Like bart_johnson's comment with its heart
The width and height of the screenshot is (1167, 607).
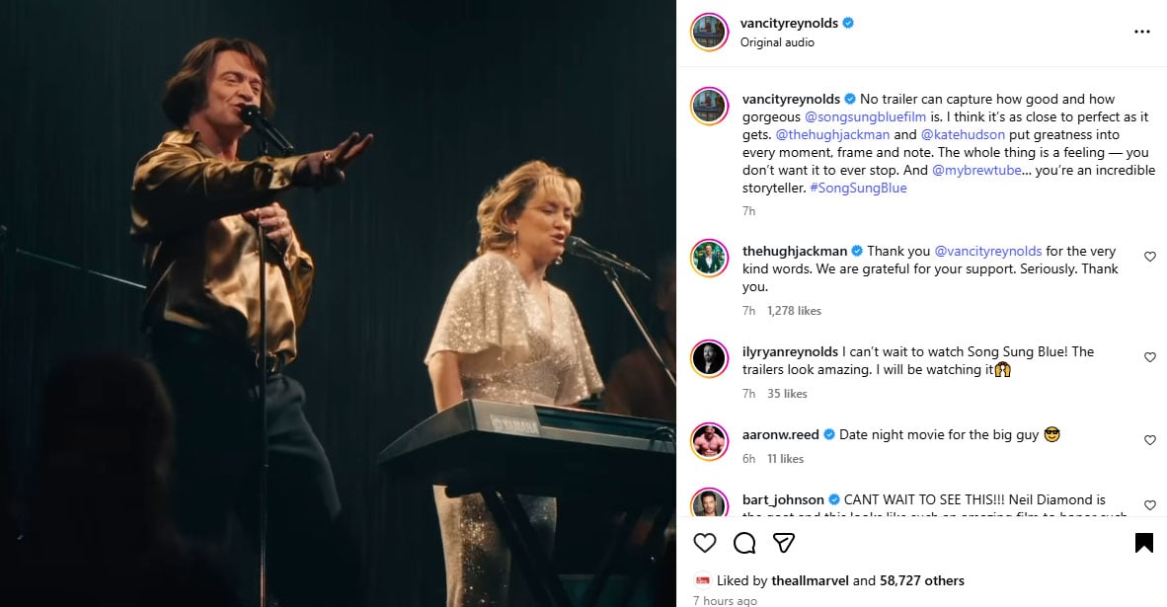[1149, 505]
